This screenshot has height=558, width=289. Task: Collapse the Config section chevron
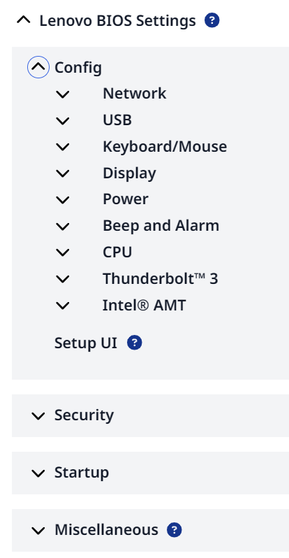click(x=38, y=67)
